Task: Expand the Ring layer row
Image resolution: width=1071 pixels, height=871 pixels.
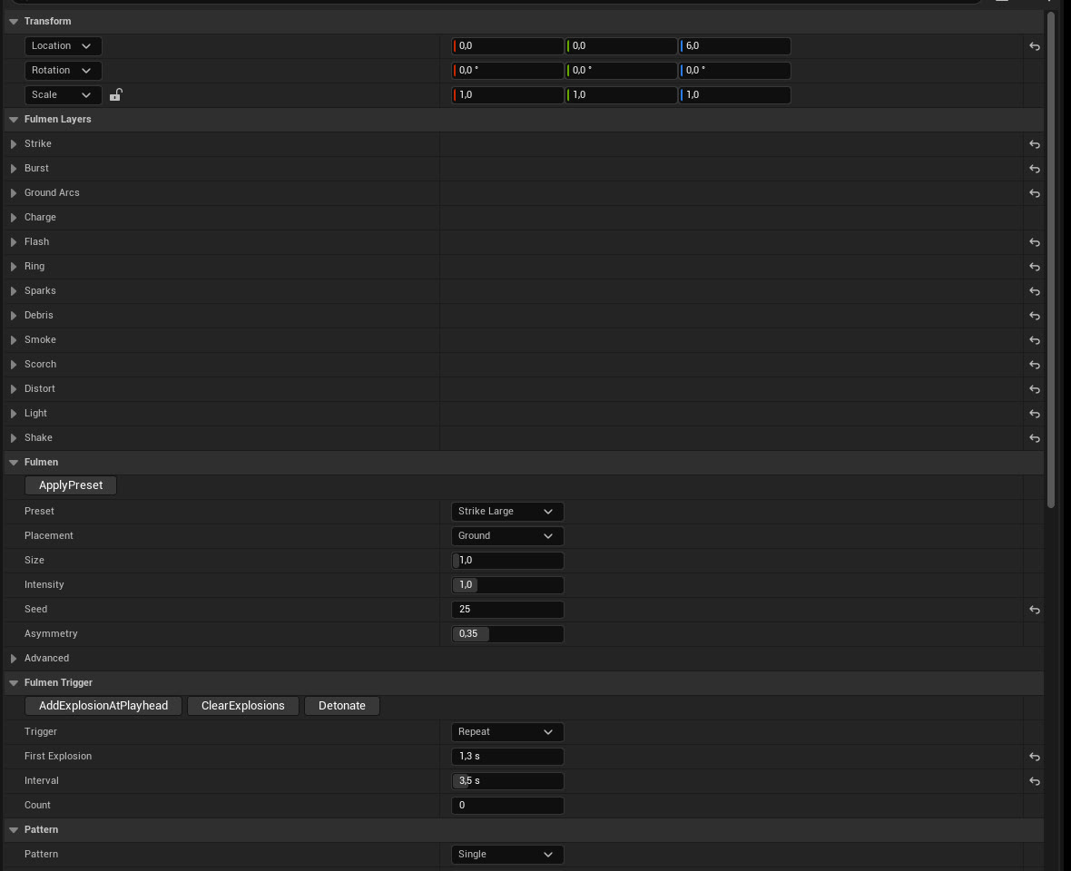Action: 14,267
